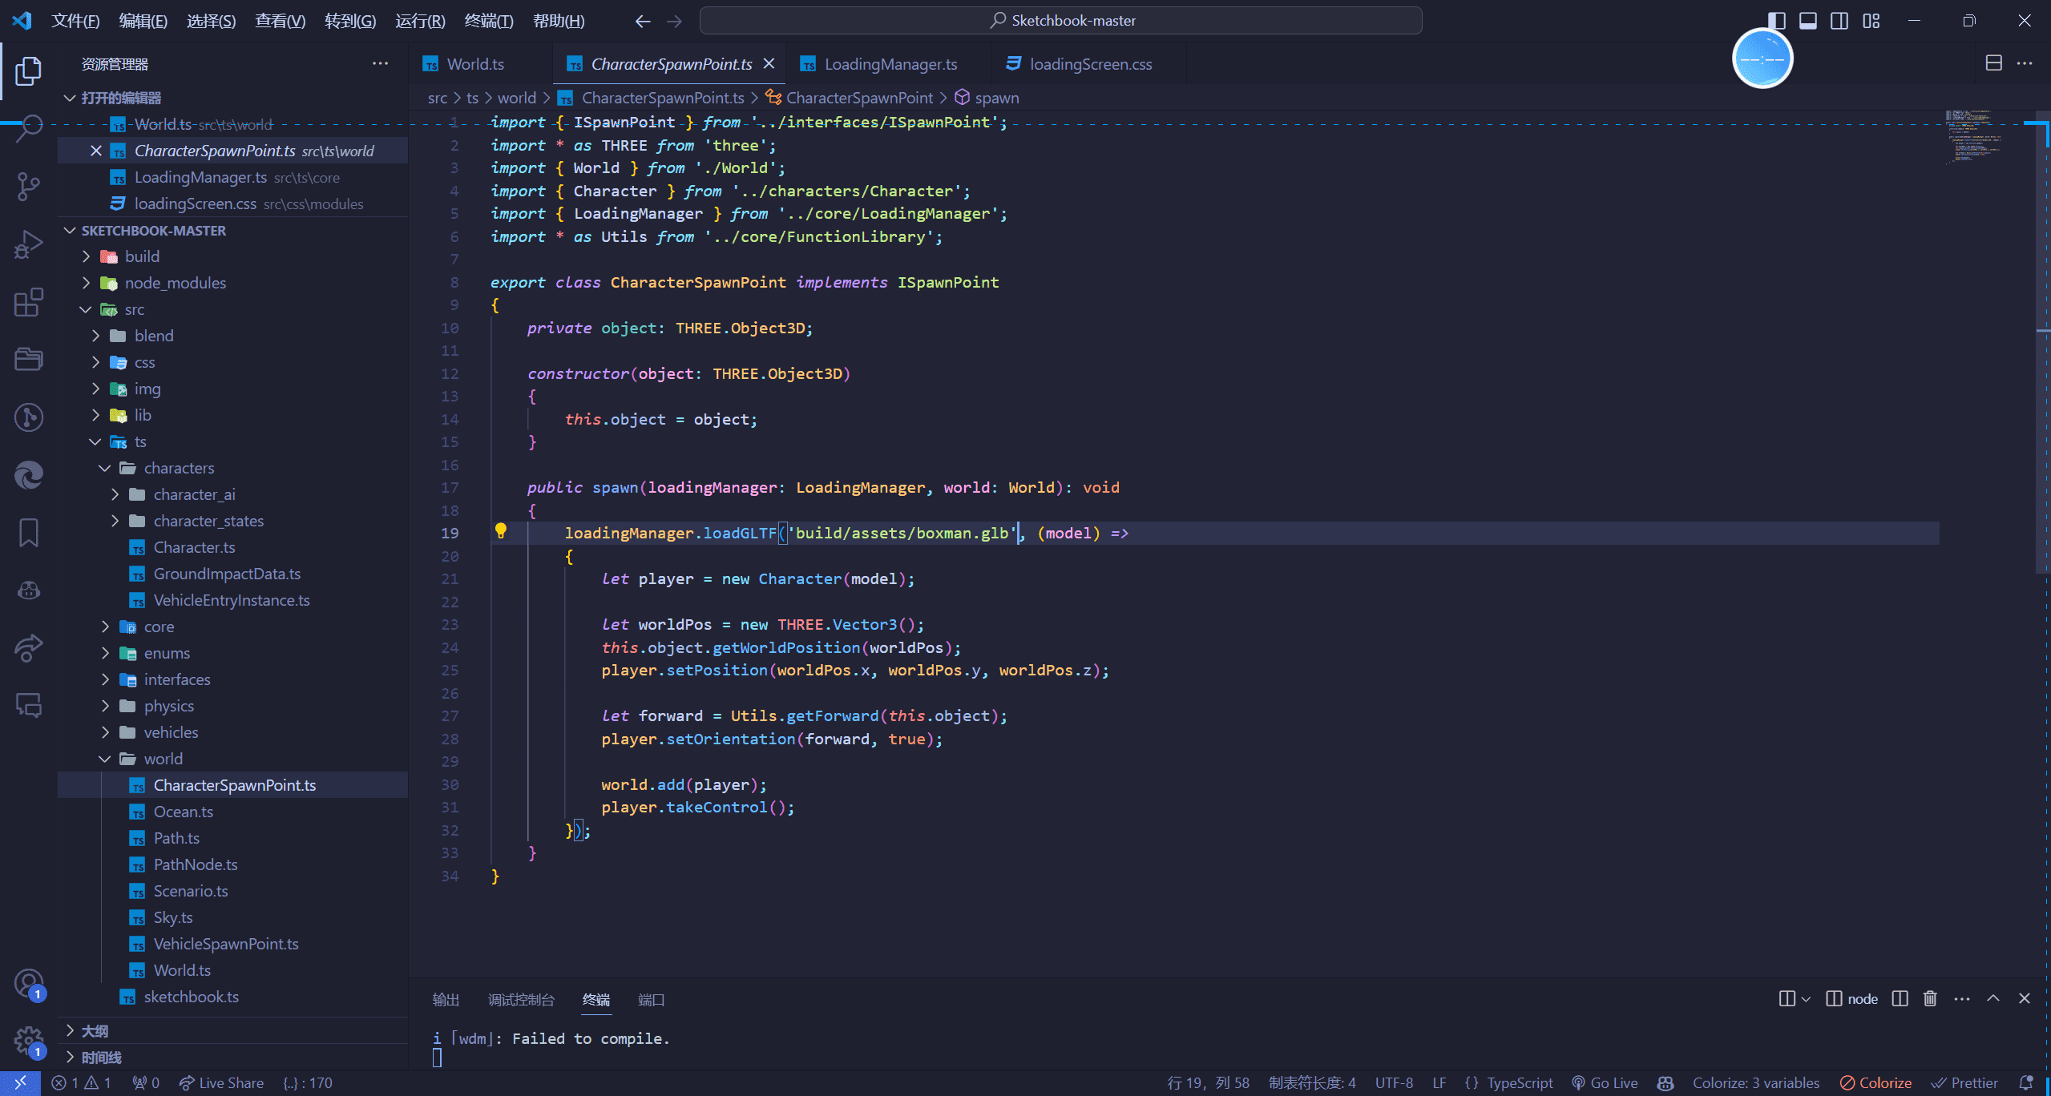
Task: Click spawn in the breadcrumb
Action: pos(996,98)
